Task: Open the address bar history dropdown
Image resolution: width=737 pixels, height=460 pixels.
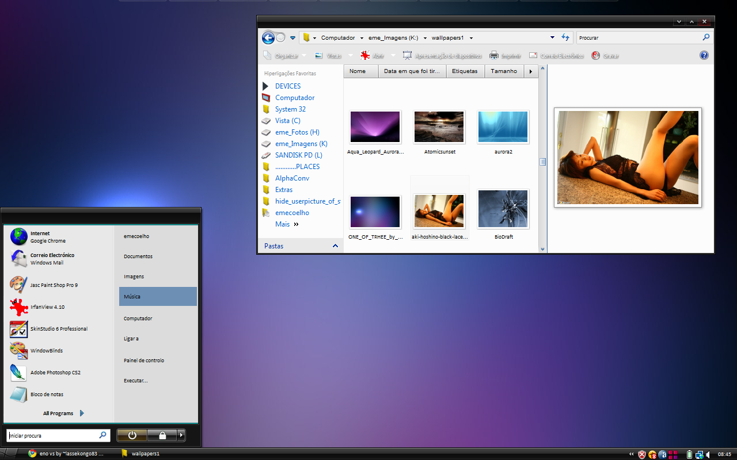Action: [552, 38]
